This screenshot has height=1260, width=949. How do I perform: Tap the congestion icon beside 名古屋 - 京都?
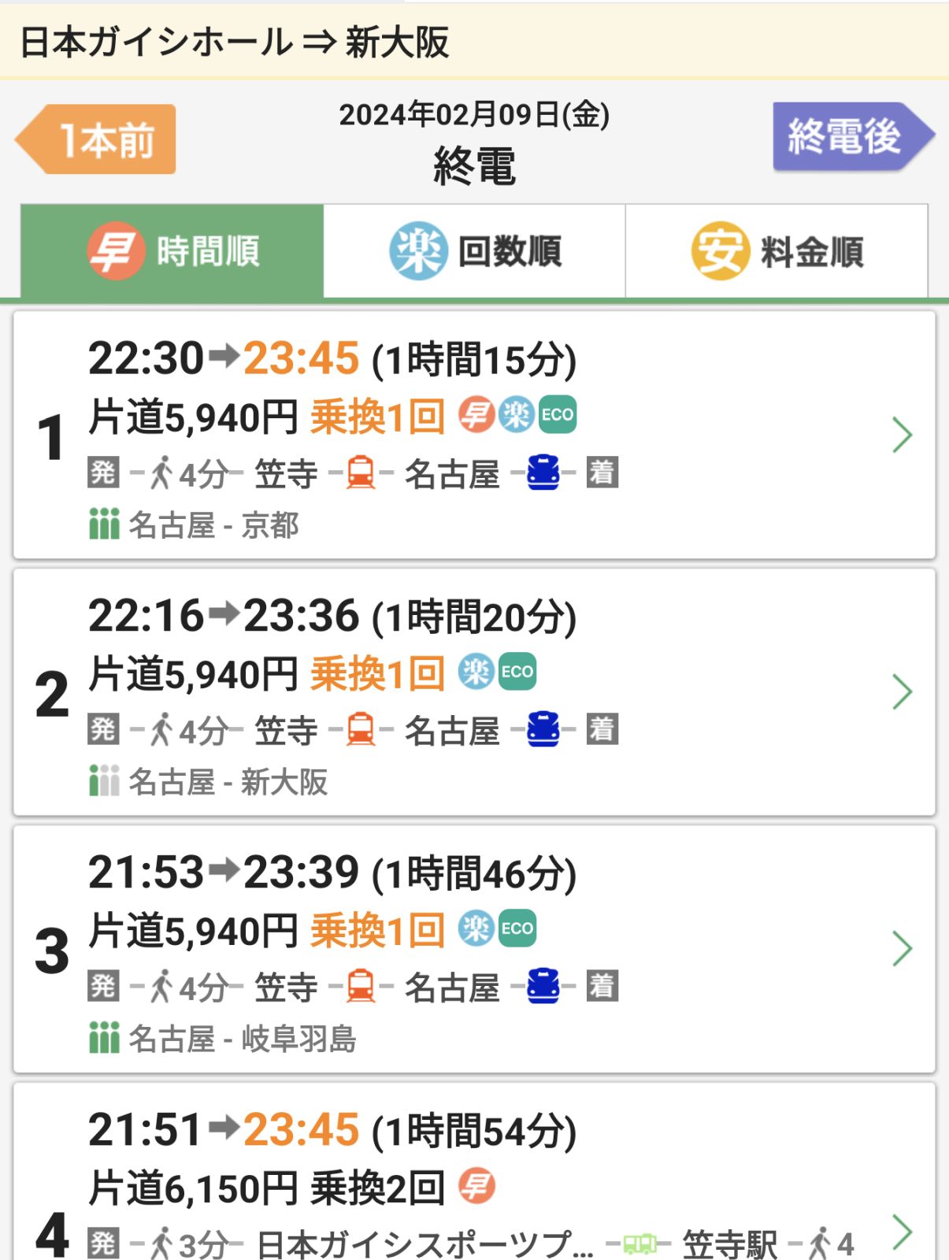point(104,524)
